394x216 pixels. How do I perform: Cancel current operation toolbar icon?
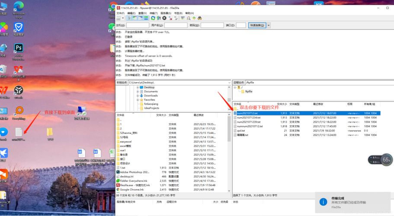click(164, 18)
